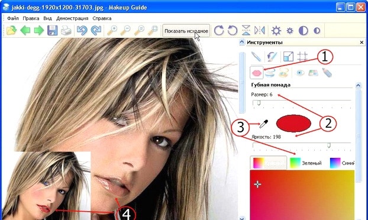Print the image with the printer icon
The width and height of the screenshot is (368, 220).
[66, 31]
